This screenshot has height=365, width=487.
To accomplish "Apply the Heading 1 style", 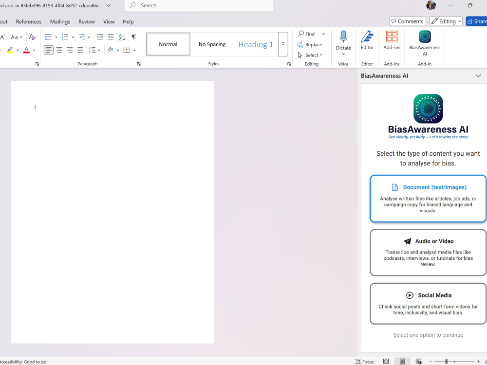I will [256, 44].
